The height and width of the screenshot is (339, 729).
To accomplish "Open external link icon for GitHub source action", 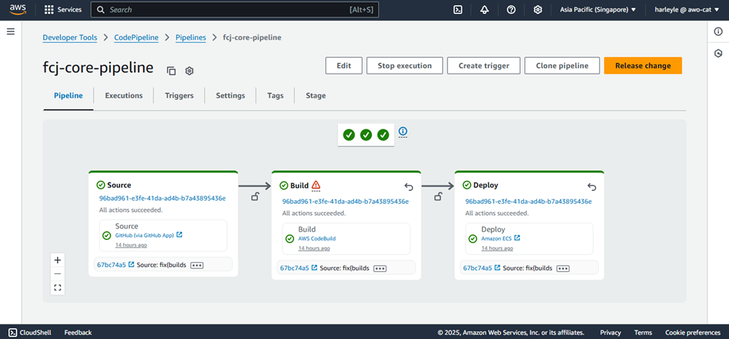I will (179, 235).
